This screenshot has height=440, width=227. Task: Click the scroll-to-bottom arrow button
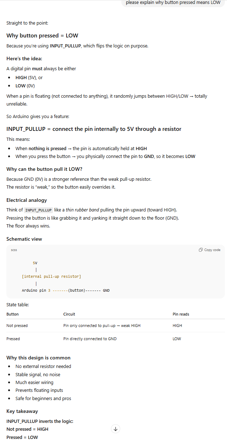tap(115, 429)
